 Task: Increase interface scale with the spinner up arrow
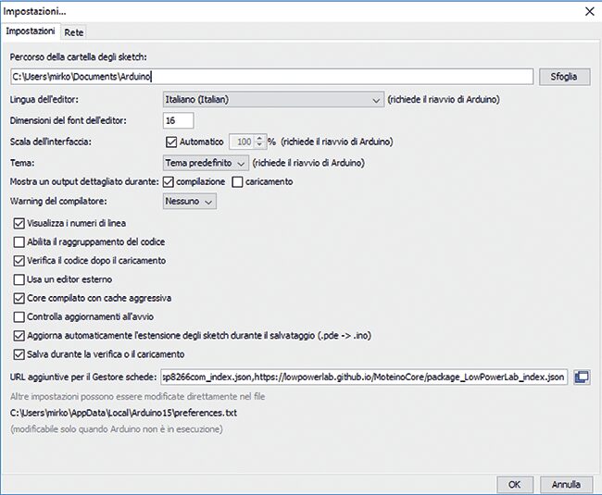(260, 138)
